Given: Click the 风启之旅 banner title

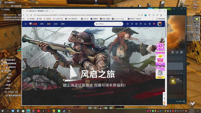Looking at the screenshot, I should [x=98, y=74].
